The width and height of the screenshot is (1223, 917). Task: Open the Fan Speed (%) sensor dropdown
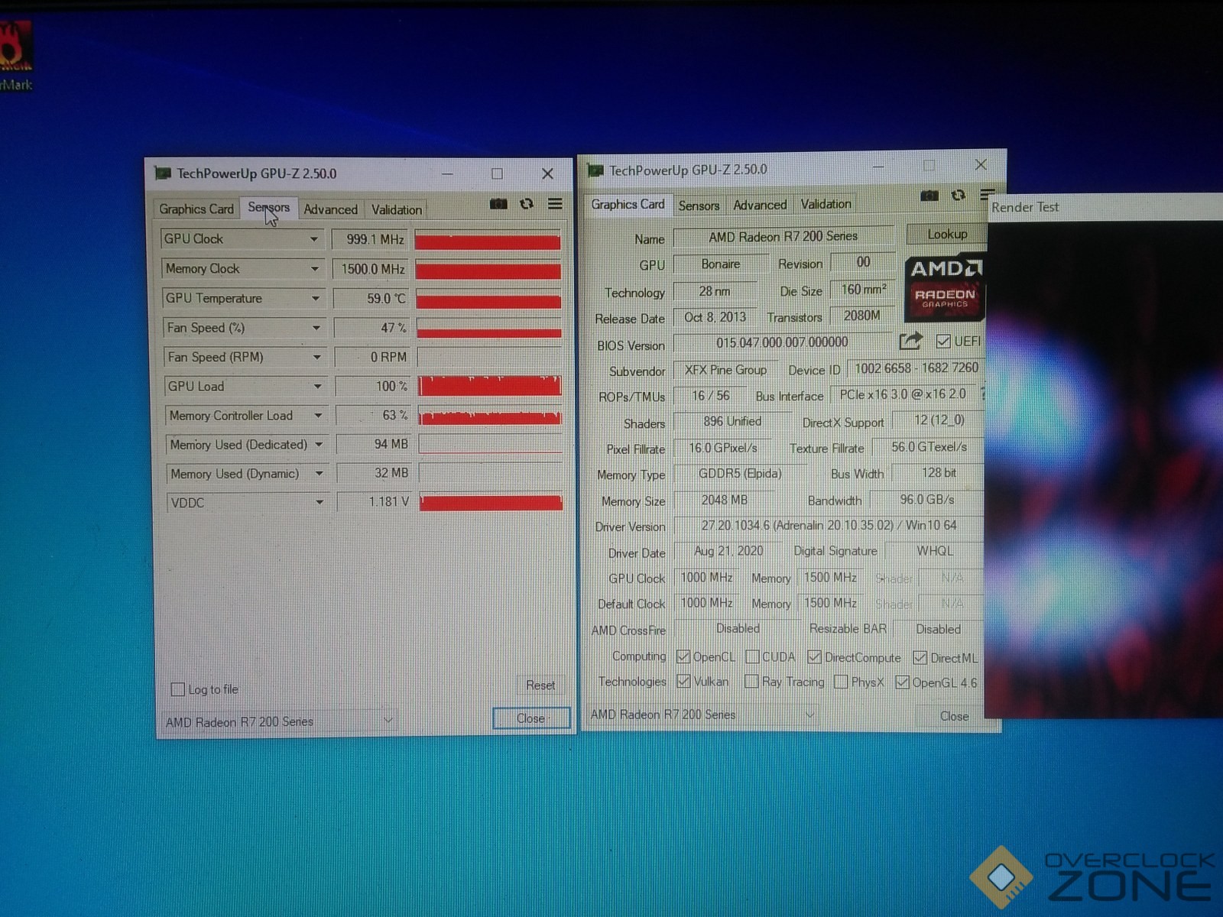[x=316, y=328]
